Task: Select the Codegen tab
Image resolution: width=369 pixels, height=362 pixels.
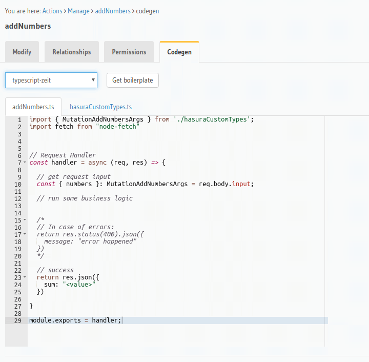Action: click(179, 52)
